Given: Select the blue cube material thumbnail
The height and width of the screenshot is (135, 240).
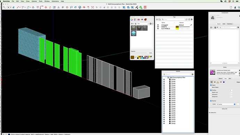Looking at the screenshot, I should 134,33.
